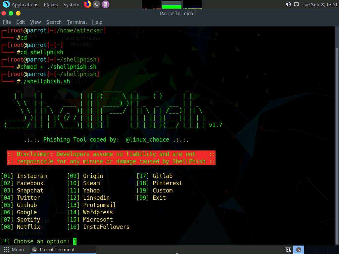Image resolution: width=339 pixels, height=254 pixels.
Task: Click the '#cd shellphish' command line
Action: click(x=40, y=52)
